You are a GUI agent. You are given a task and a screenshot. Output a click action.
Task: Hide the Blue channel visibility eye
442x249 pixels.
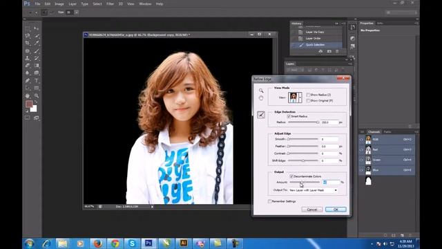(x=362, y=170)
